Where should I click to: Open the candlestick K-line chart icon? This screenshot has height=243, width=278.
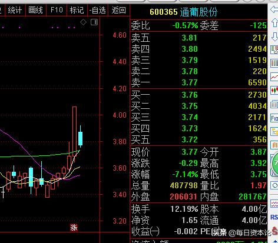[274, 90]
